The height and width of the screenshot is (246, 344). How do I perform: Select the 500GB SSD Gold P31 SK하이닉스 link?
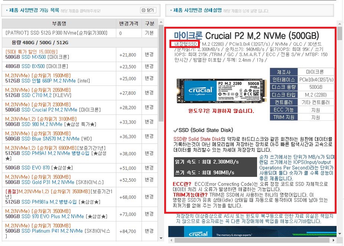[x=54, y=182]
